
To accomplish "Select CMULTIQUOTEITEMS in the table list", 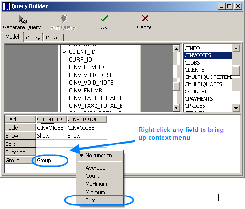I will tap(208, 77).
